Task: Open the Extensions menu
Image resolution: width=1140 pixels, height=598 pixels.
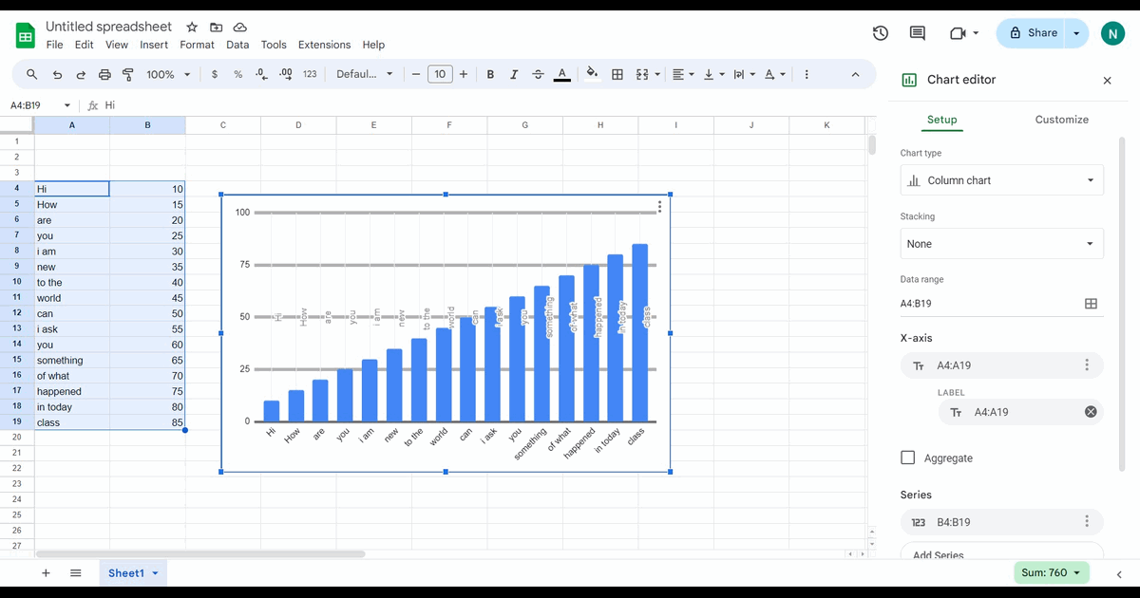Action: click(x=324, y=45)
